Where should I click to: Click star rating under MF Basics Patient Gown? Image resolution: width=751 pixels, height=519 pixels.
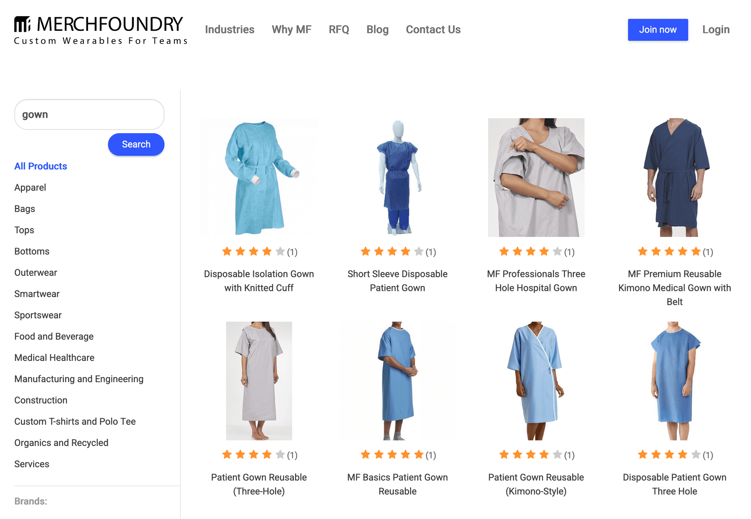[398, 455]
